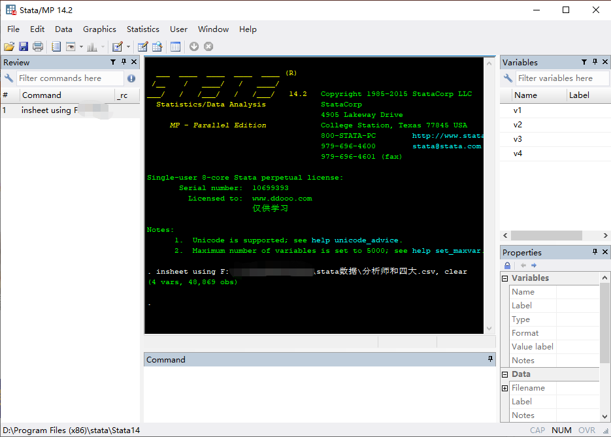Click the Graph bar chart icon
This screenshot has width=611, height=437.
[92, 47]
